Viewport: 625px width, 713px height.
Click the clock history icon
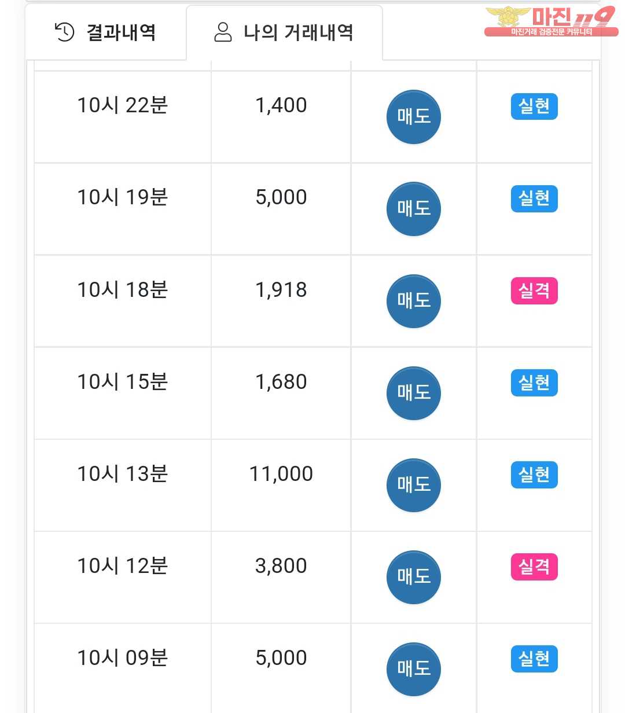point(64,32)
